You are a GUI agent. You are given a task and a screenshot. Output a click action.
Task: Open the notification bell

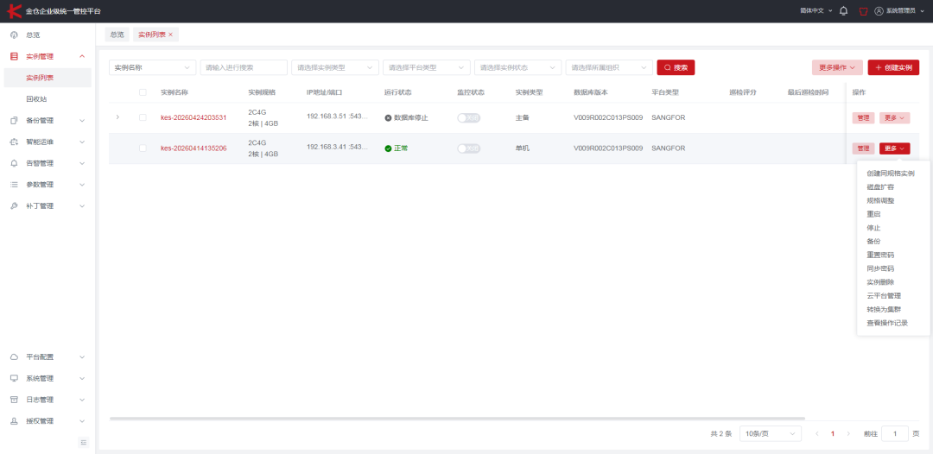click(843, 11)
